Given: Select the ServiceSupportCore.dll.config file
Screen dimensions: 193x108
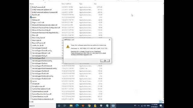Looking at the screenshot, I should 42,51.
